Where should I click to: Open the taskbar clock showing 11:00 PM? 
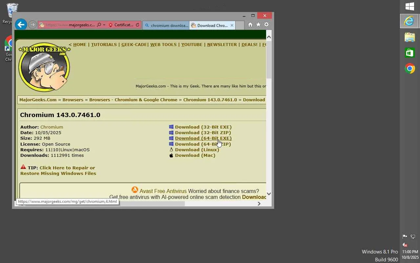[x=410, y=254]
